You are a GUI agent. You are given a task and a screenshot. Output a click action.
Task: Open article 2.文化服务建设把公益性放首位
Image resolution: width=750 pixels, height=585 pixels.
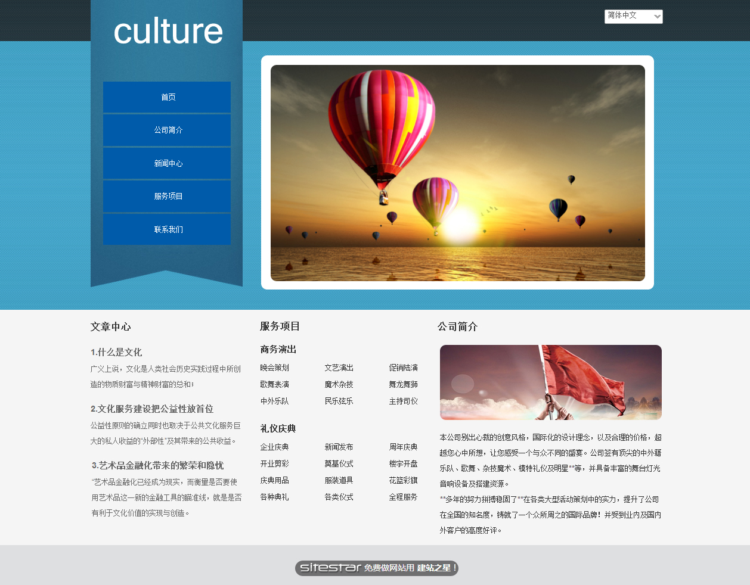point(152,409)
